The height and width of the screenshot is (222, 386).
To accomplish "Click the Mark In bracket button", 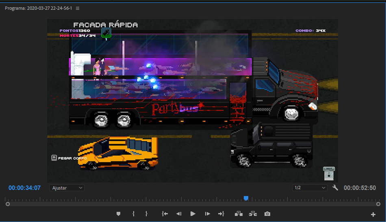I will (133, 214).
